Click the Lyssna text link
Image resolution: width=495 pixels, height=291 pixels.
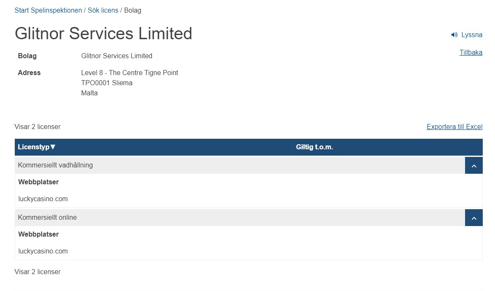472,35
